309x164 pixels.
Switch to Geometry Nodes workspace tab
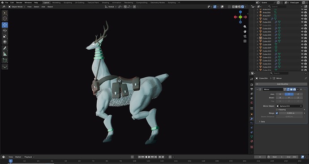(158, 3)
